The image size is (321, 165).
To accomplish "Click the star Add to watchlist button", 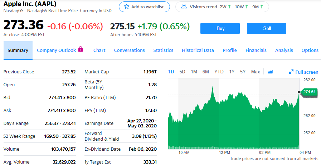I will pyautogui.click(x=144, y=7).
